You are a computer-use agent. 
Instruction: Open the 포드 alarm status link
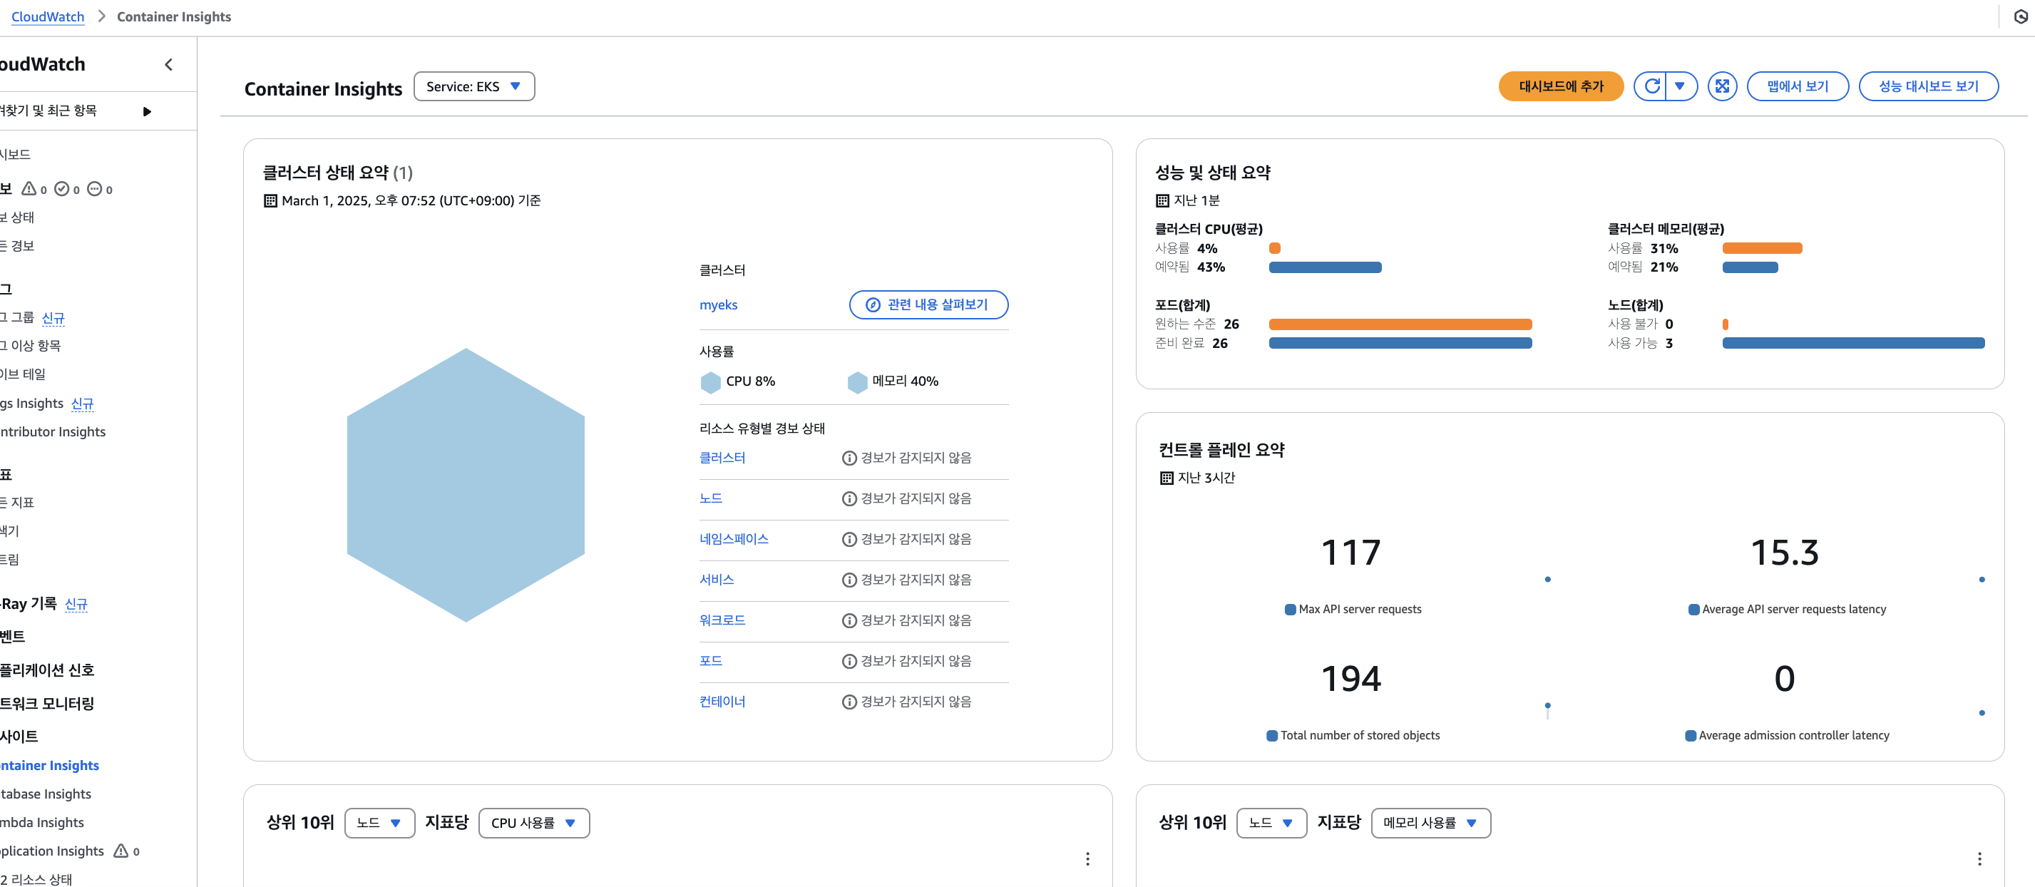click(710, 661)
